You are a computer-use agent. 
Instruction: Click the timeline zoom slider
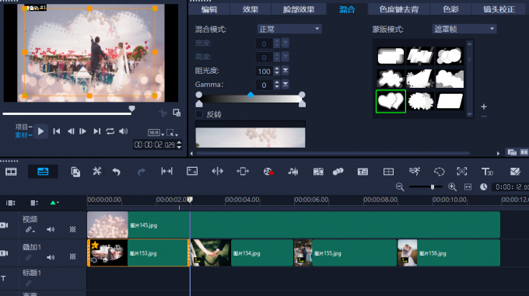pos(433,187)
